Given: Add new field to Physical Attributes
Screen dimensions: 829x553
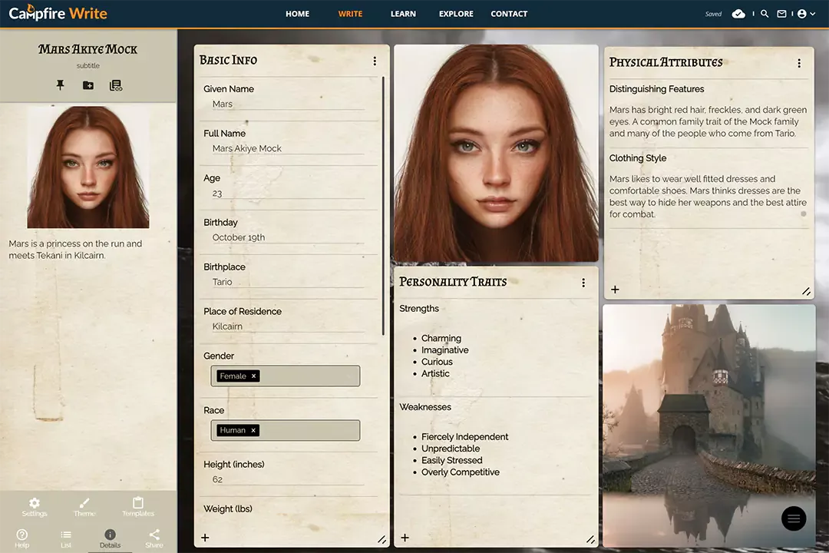Looking at the screenshot, I should tap(615, 290).
